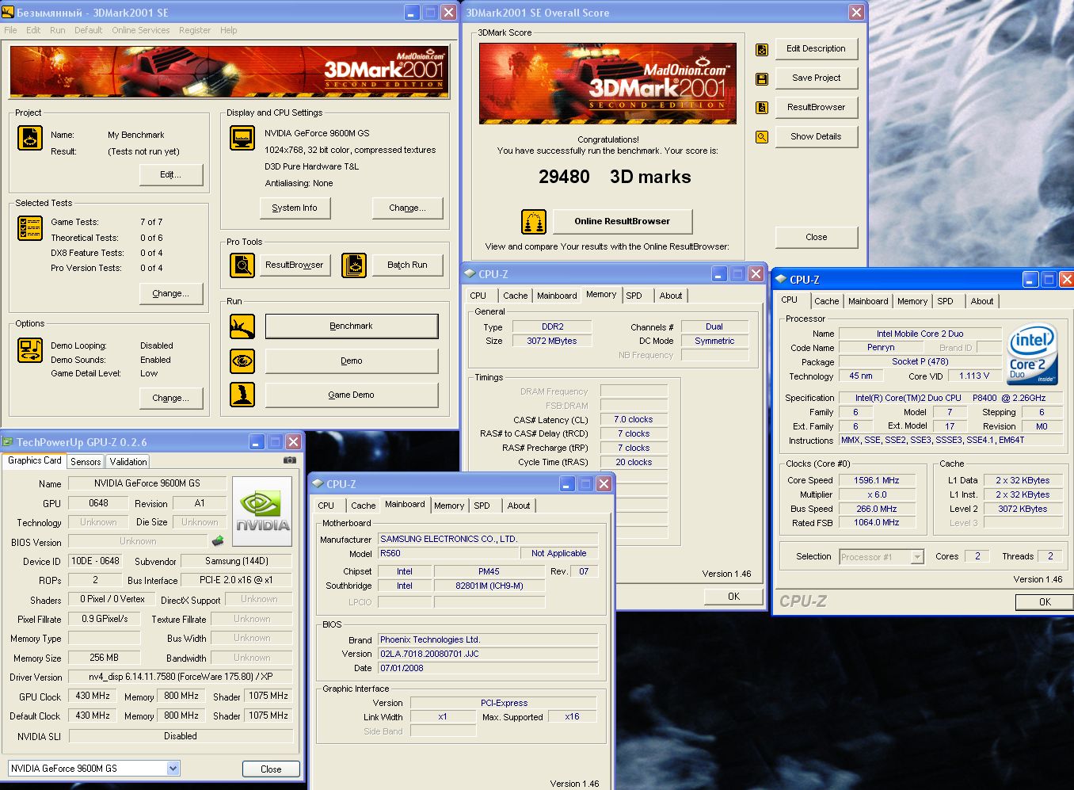1074x790 pixels.
Task: Click the Benchmark run icon
Action: click(242, 326)
